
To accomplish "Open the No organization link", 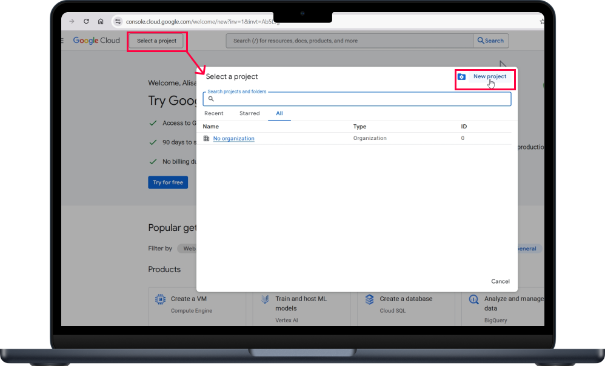I will click(234, 138).
